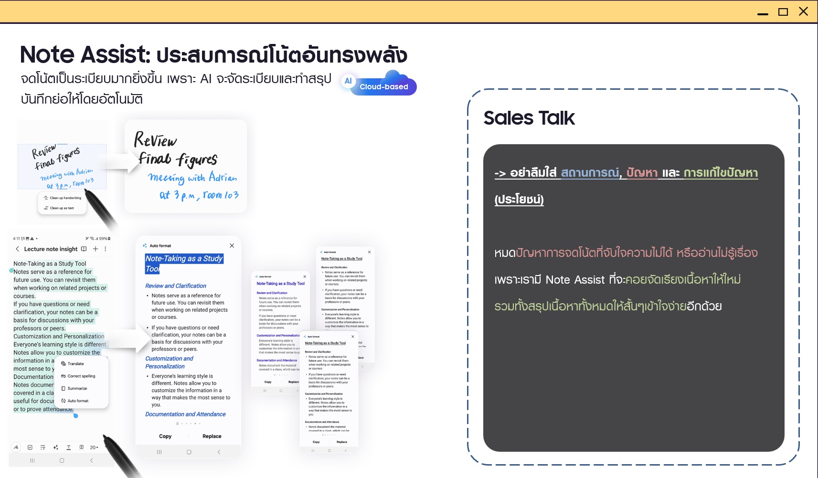Tap the AI sparkle Note Assist icon in the toolbar
Screen dimensions: 818x478
(x=56, y=447)
